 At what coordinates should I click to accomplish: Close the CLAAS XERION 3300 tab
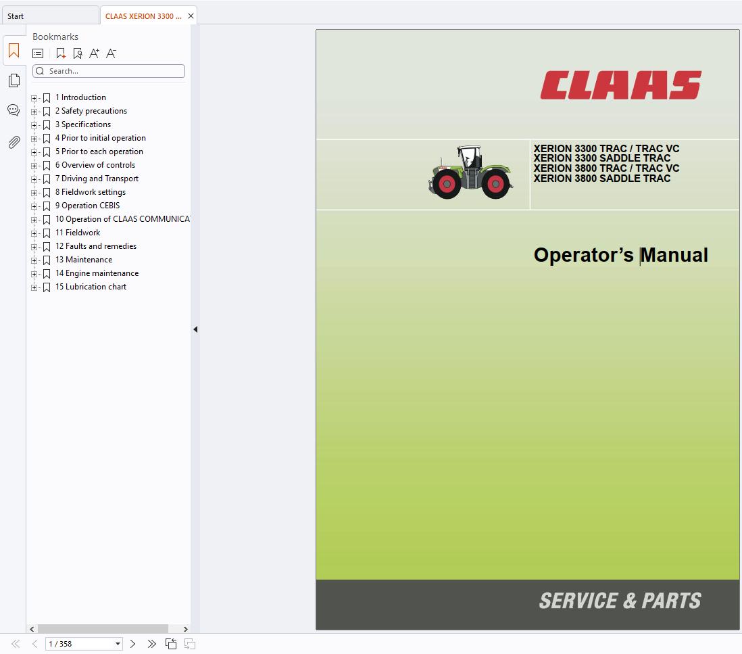[x=191, y=16]
